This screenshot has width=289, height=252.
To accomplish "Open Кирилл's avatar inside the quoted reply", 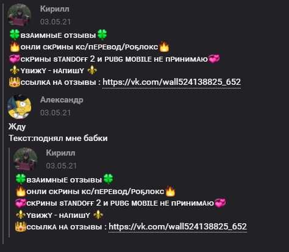I will click(25, 159).
